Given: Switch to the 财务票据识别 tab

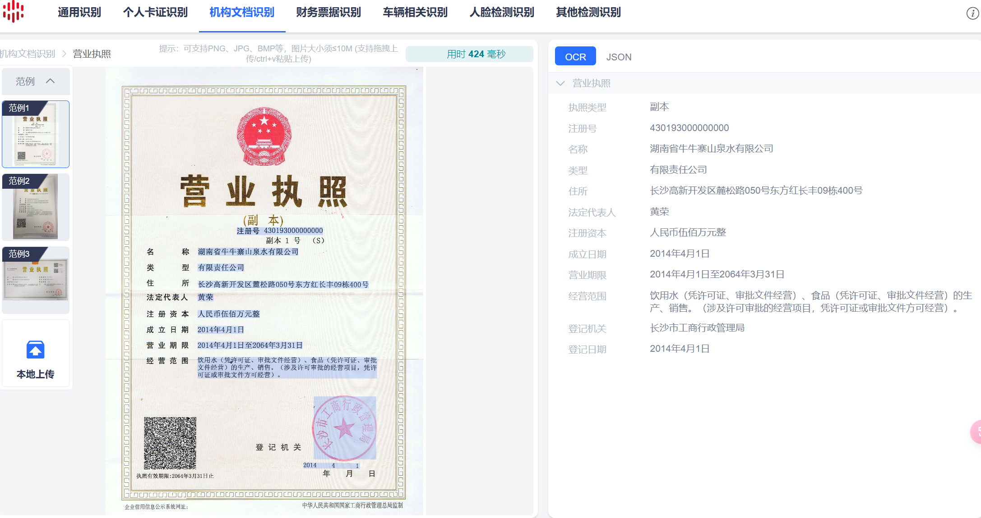Looking at the screenshot, I should tap(329, 13).
